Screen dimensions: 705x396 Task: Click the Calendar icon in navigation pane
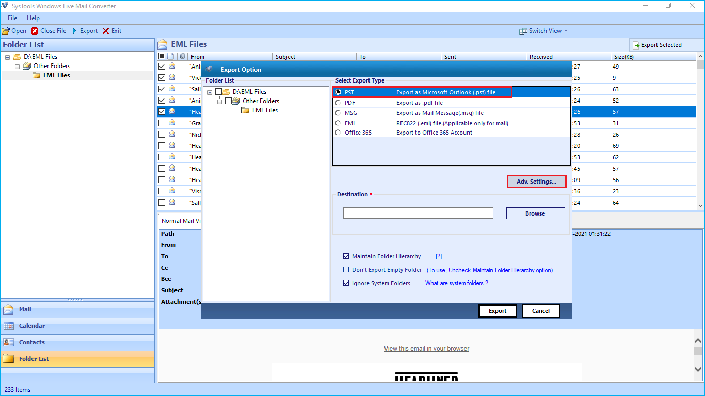coord(8,326)
